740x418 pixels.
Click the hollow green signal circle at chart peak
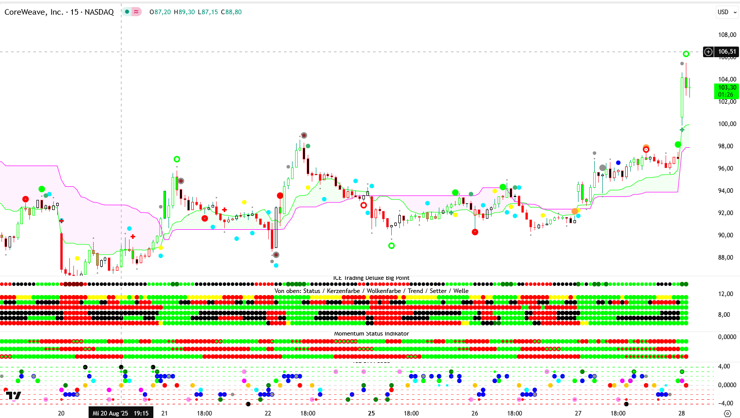pos(686,54)
